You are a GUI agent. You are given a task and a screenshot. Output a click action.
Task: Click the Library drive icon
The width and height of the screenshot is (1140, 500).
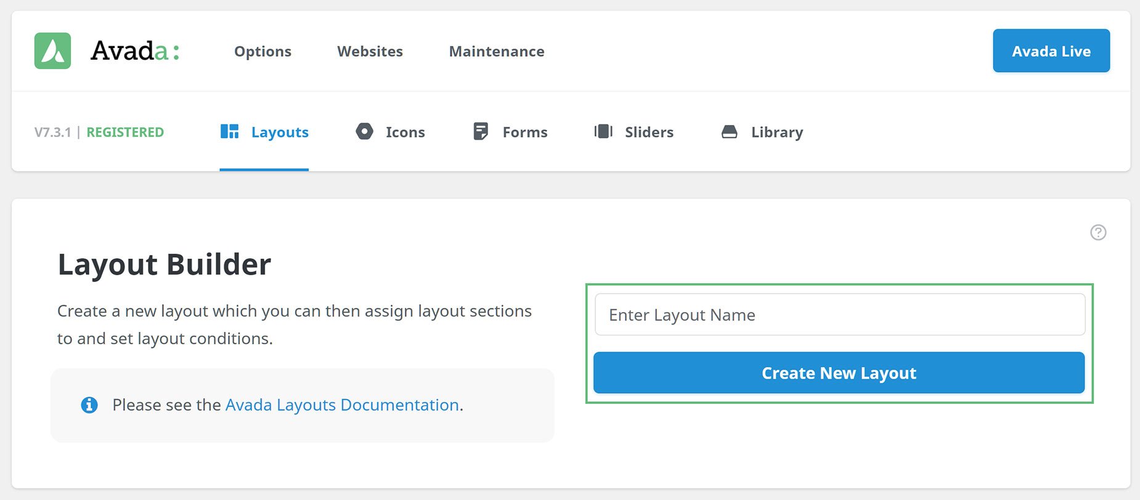pyautogui.click(x=729, y=132)
